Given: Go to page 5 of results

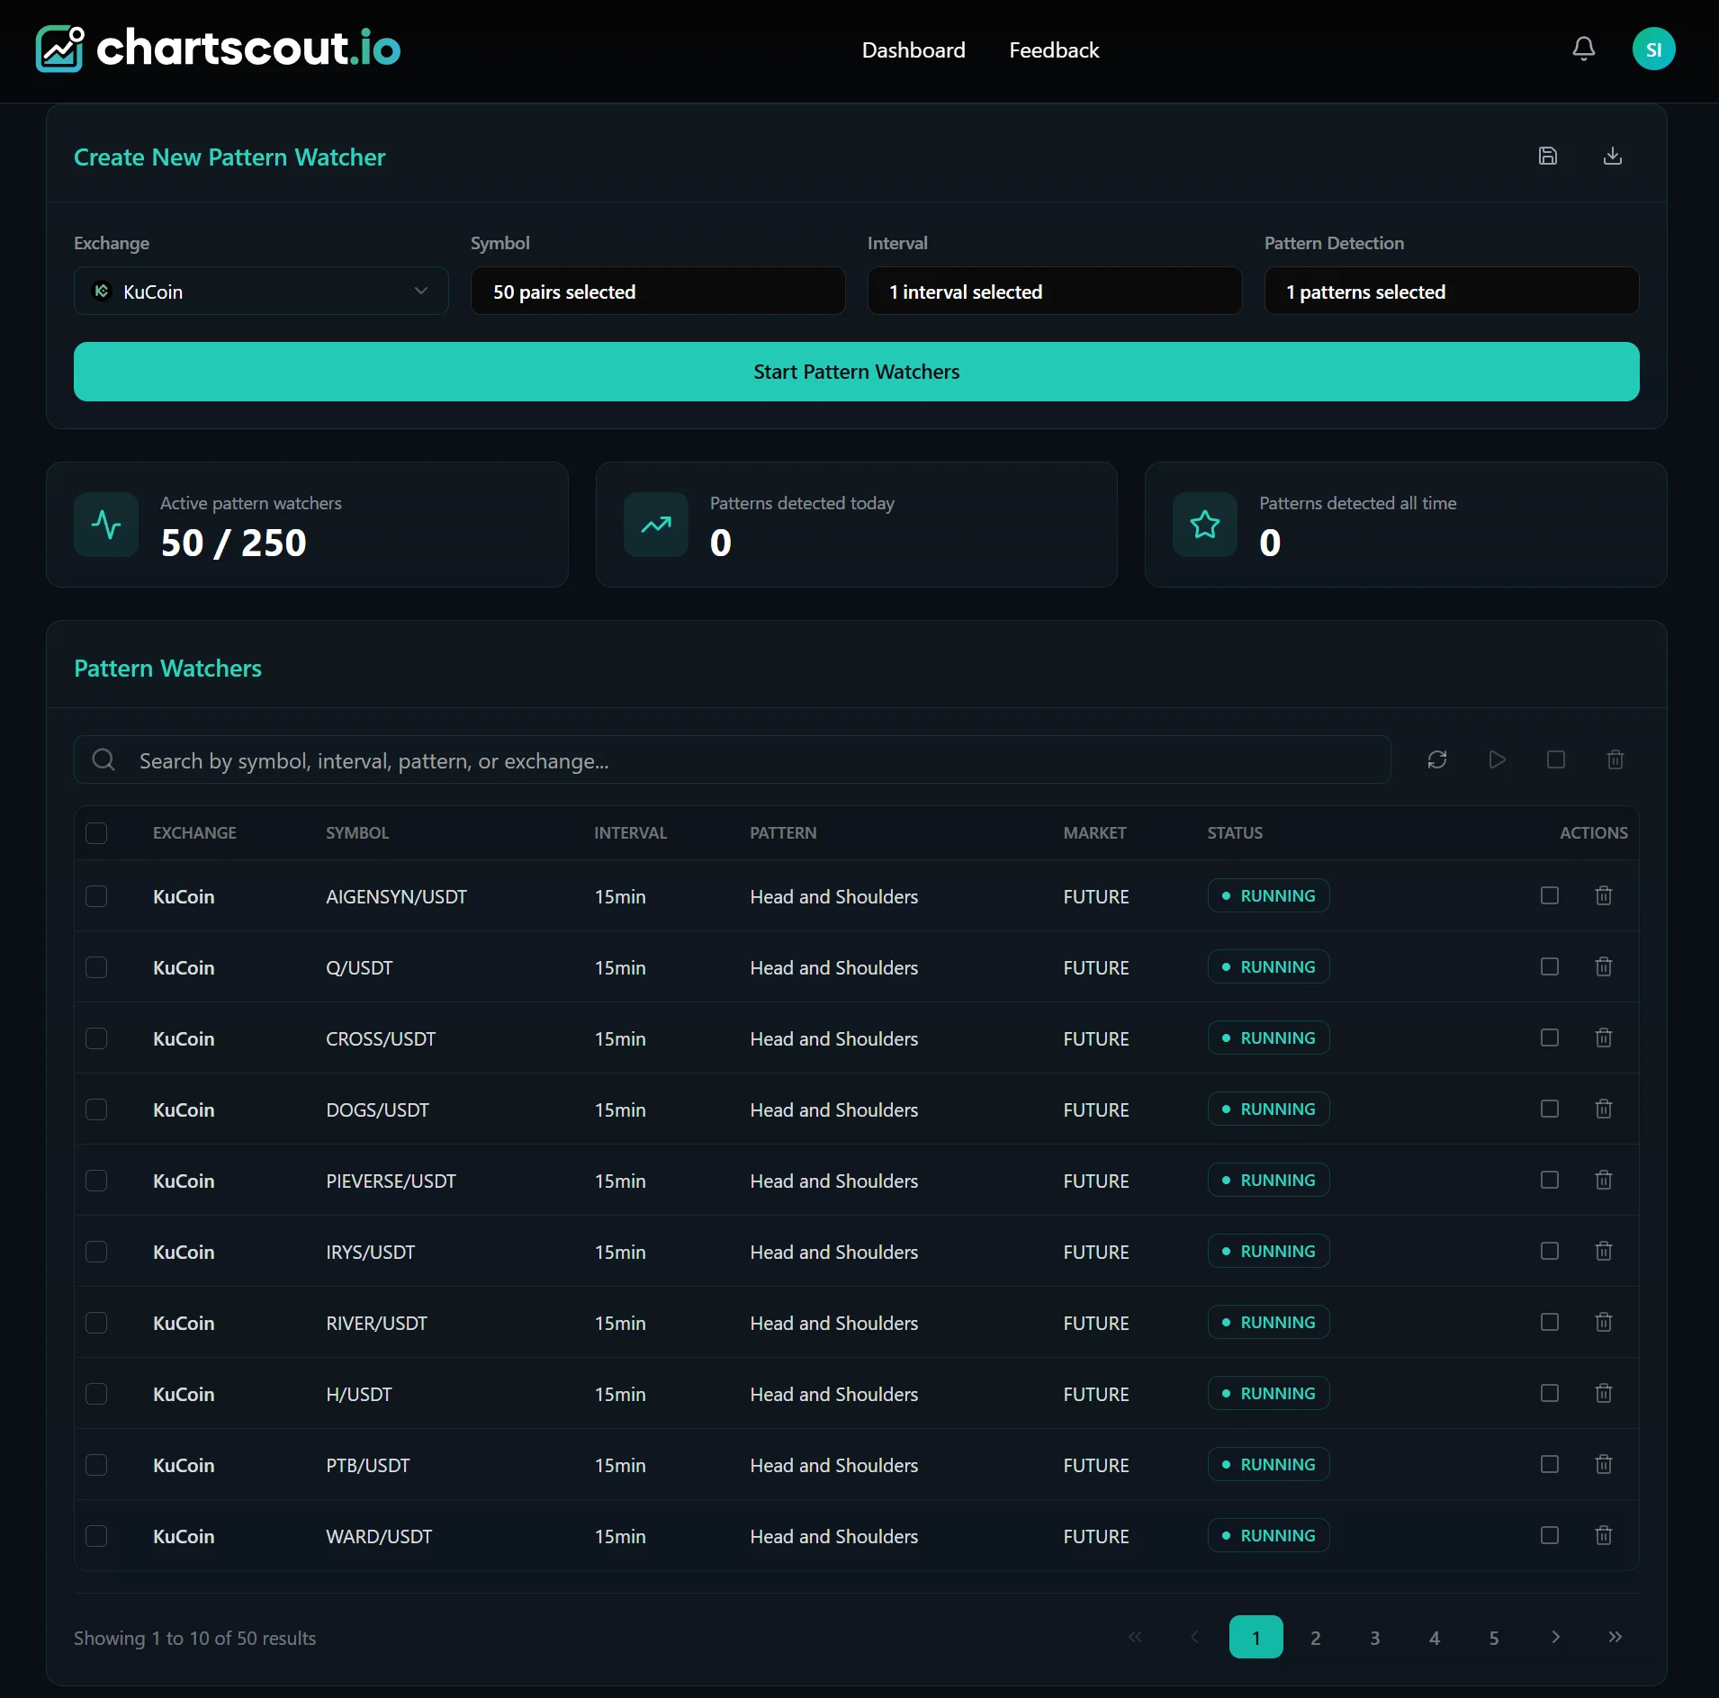Looking at the screenshot, I should (1494, 1637).
